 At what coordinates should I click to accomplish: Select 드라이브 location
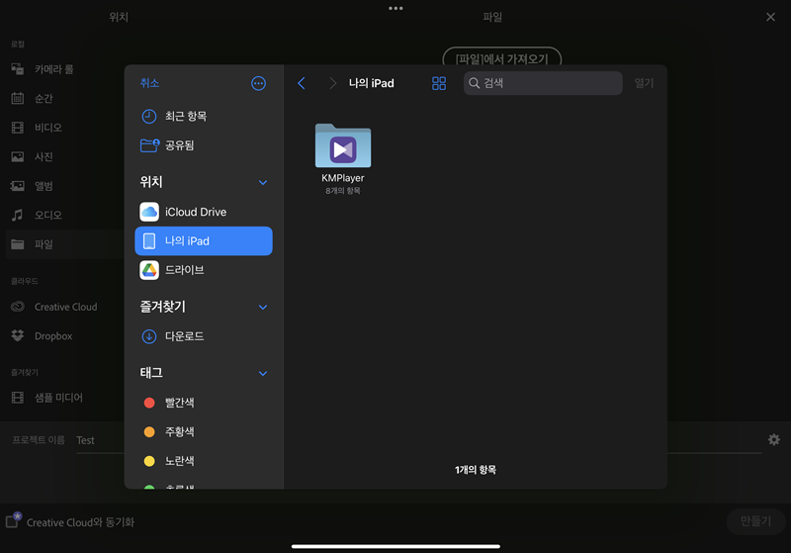pyautogui.click(x=204, y=270)
